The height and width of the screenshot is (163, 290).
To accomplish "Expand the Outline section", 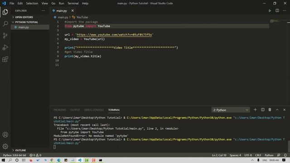I will (30, 150).
